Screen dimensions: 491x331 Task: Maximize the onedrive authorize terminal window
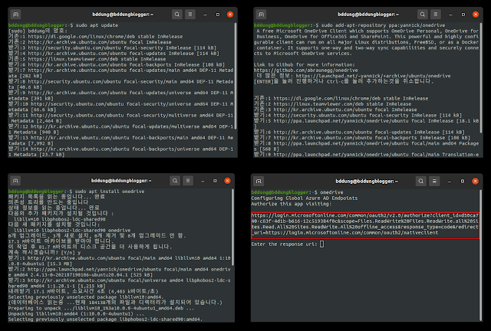pyautogui.click(x=463, y=181)
